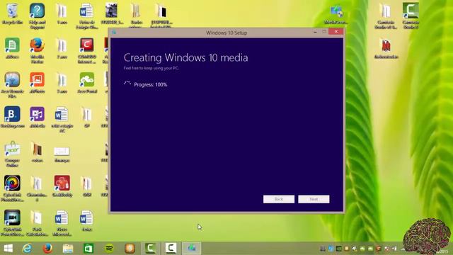Click 'Feel free to keep using your PC' text
Image resolution: width=453 pixels, height=255 pixels.
[x=151, y=68]
